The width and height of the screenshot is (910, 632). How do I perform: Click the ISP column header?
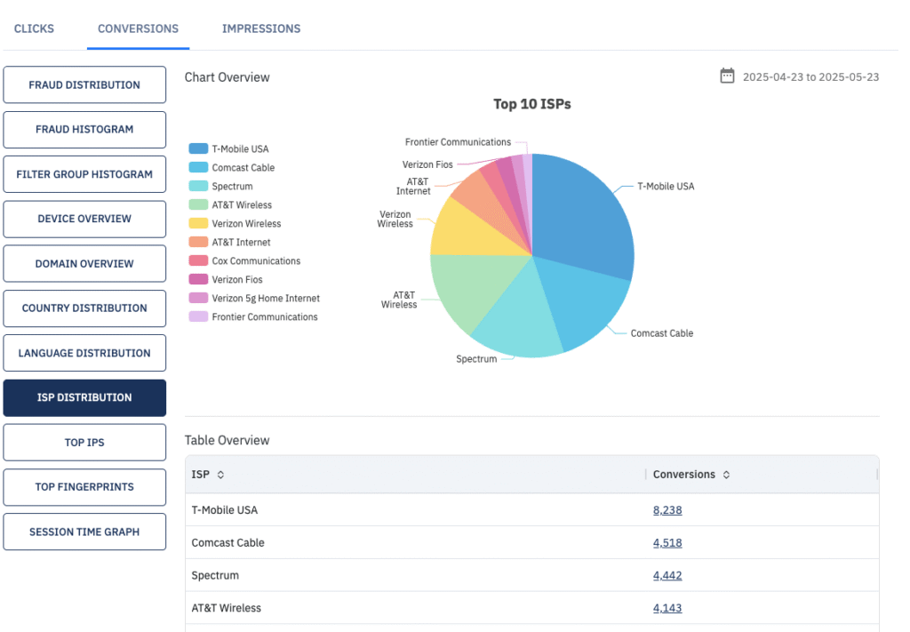point(200,475)
